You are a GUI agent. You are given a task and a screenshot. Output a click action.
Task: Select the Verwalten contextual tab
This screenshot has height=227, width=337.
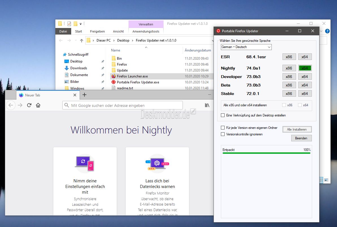coord(146,24)
